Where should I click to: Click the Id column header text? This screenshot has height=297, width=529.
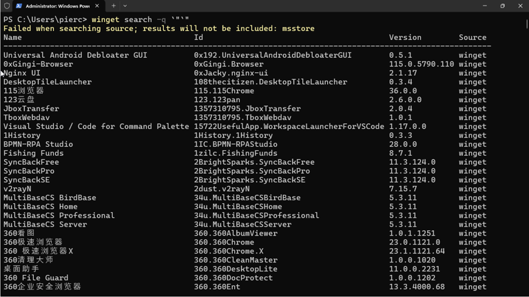(198, 37)
